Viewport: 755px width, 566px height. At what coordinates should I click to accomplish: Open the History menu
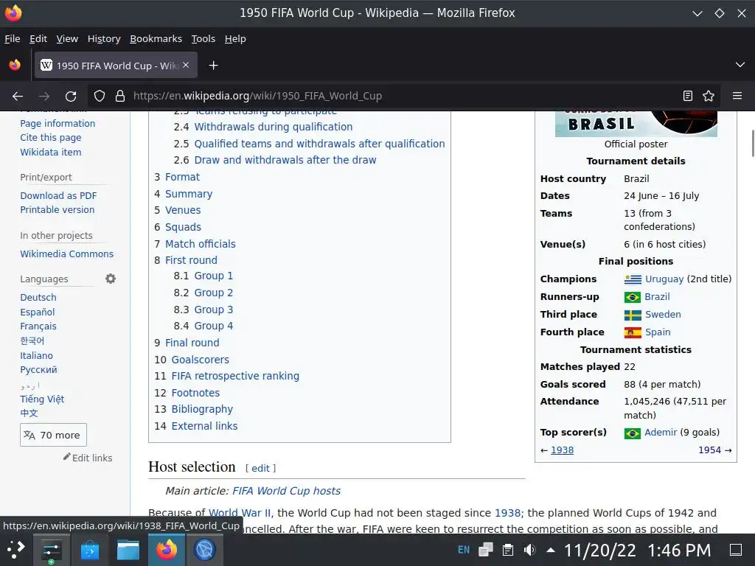104,38
